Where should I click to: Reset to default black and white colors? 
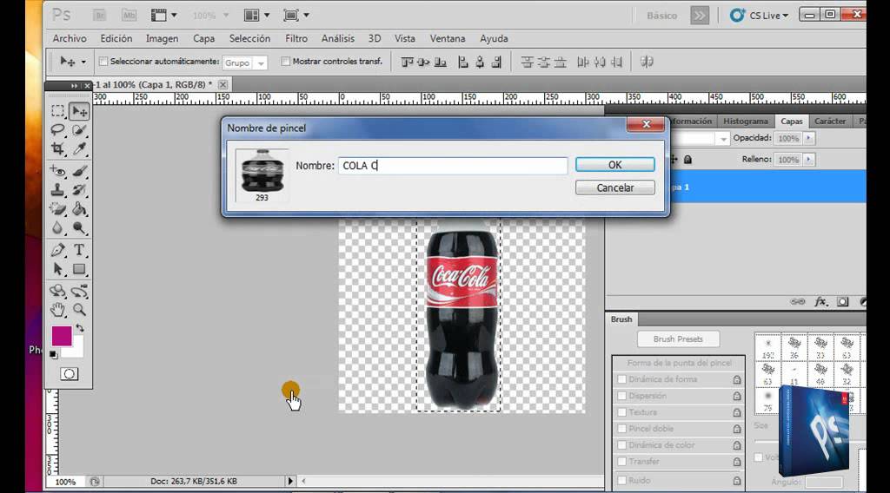53,355
